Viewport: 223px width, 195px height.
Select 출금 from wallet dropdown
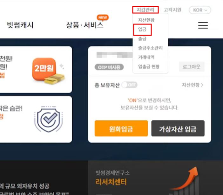[x=142, y=39]
